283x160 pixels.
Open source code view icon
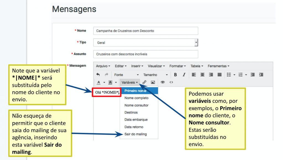171,82
